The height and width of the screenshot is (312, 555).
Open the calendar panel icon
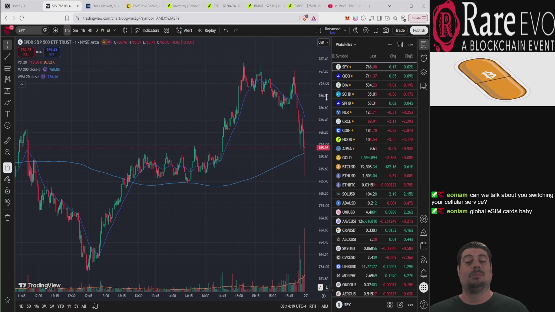tap(423, 246)
